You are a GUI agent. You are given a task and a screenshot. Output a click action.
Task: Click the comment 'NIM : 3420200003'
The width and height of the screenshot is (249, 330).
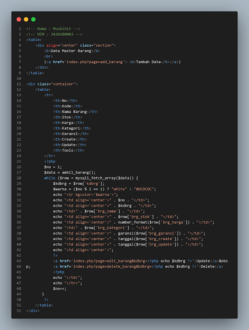(x=54, y=34)
